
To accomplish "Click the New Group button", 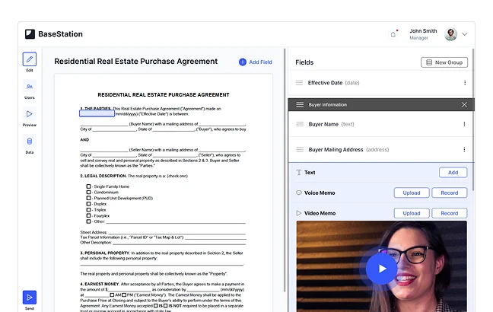I will click(x=444, y=62).
